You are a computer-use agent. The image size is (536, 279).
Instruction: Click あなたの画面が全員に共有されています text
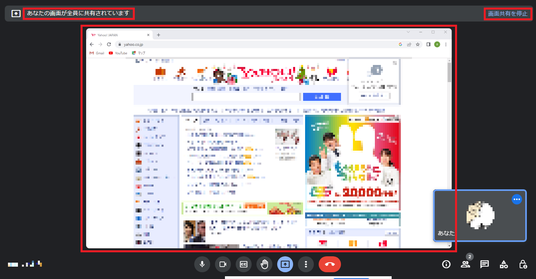pyautogui.click(x=78, y=13)
